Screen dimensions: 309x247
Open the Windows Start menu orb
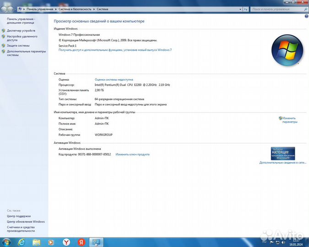pos(6,242)
